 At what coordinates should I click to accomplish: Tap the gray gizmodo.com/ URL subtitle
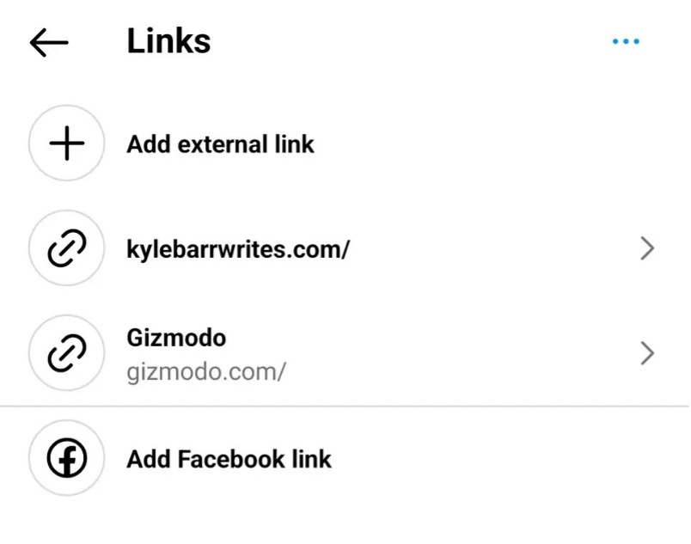click(x=206, y=372)
